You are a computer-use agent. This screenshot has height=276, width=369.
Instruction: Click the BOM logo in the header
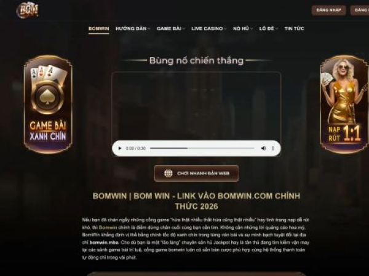click(28, 10)
